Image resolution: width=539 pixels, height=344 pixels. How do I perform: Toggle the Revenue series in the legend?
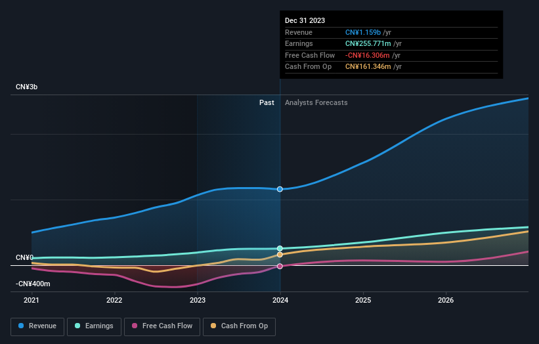pos(37,326)
